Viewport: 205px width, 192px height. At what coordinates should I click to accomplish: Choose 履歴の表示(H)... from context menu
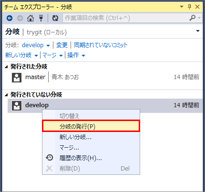click(91, 158)
